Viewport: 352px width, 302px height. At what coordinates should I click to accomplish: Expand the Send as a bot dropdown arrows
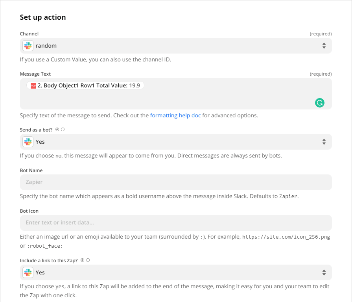point(324,142)
